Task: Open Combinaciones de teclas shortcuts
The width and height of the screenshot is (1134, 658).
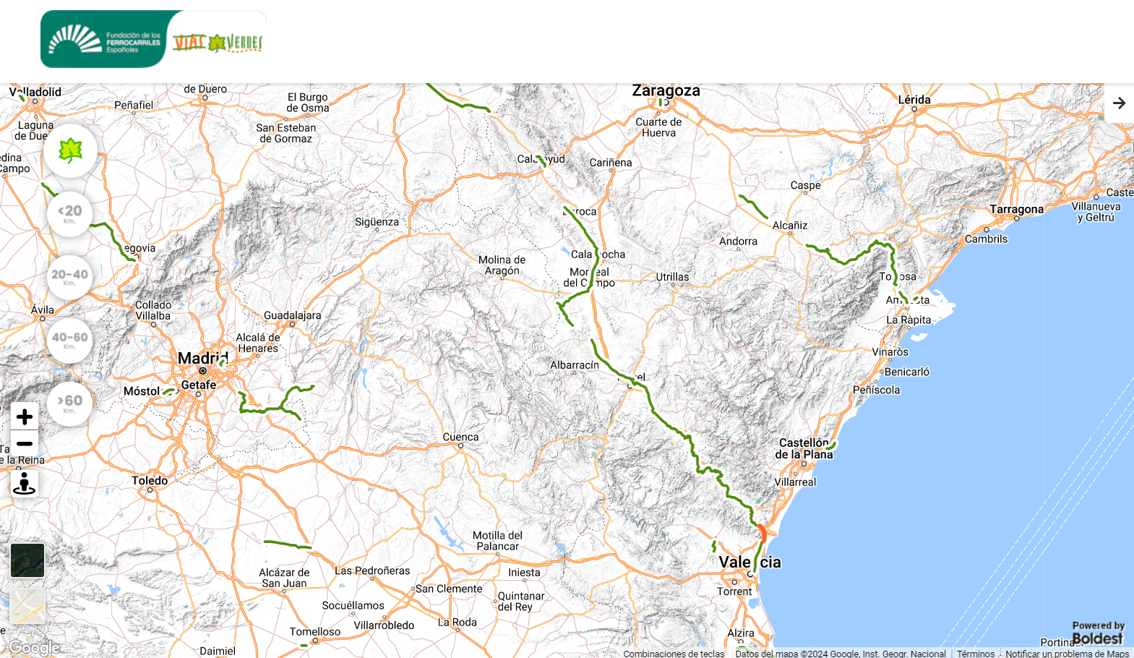Action: point(674,654)
